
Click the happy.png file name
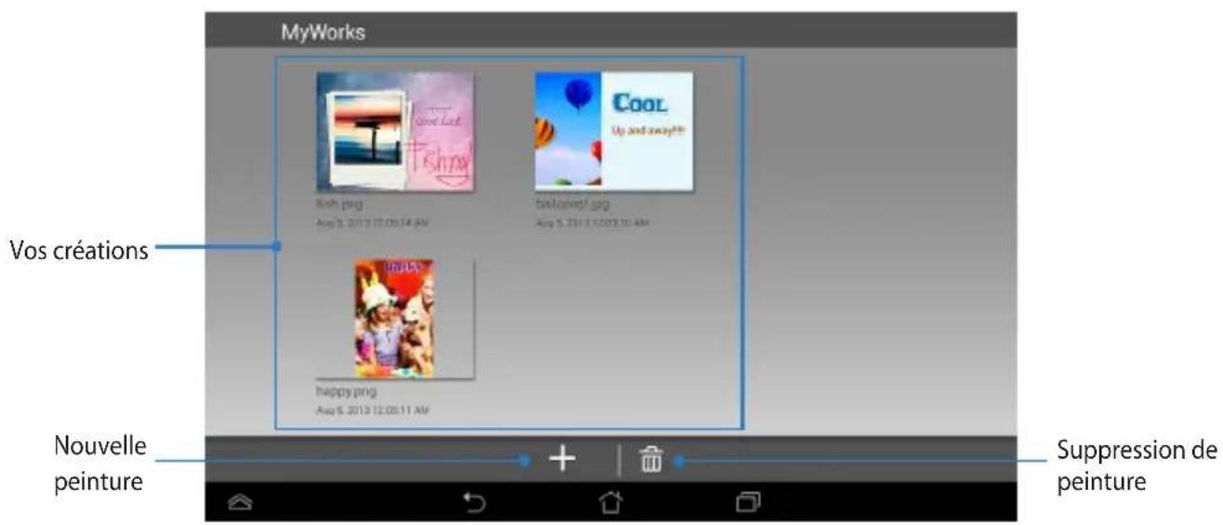[x=347, y=392]
